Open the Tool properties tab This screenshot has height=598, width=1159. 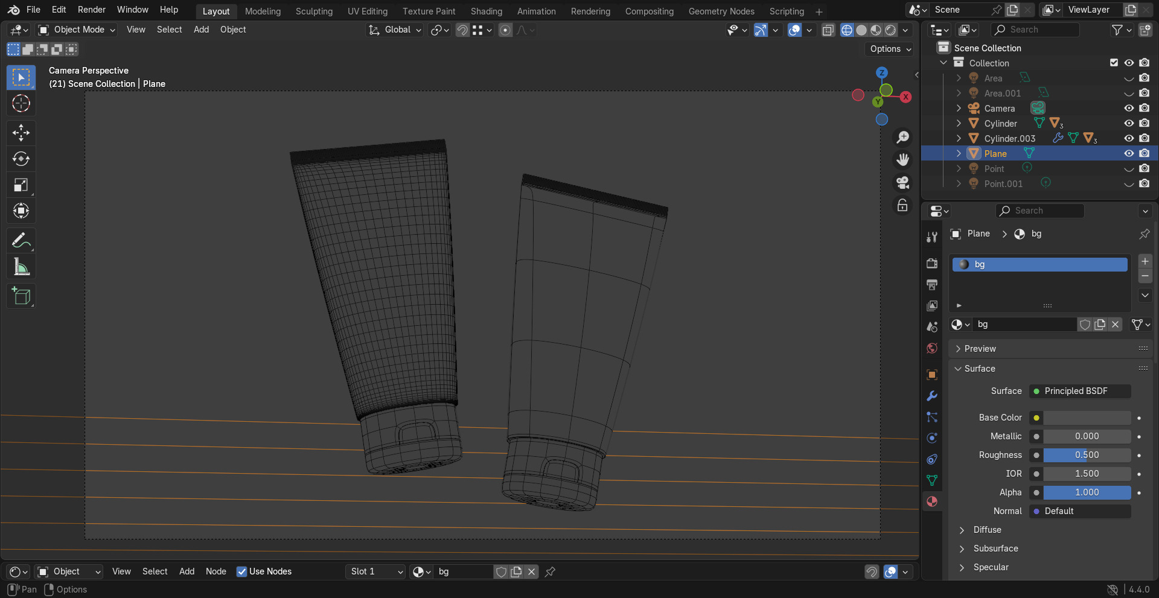coord(932,237)
